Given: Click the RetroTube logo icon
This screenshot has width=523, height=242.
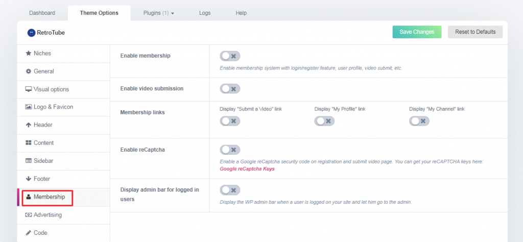Looking at the screenshot, I should (31, 32).
